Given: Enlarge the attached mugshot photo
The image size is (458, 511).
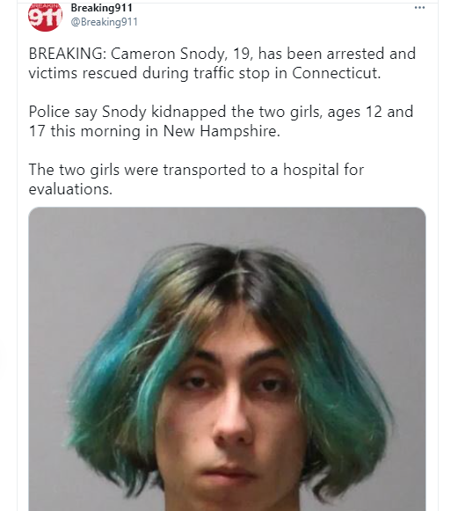Looking at the screenshot, I should tap(227, 359).
